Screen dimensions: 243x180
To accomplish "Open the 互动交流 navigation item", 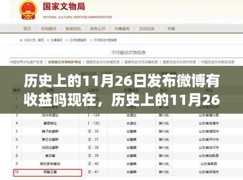I will tap(146, 29).
